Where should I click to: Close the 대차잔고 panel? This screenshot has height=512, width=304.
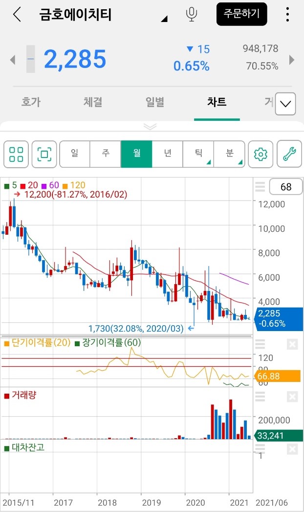pos(292,449)
